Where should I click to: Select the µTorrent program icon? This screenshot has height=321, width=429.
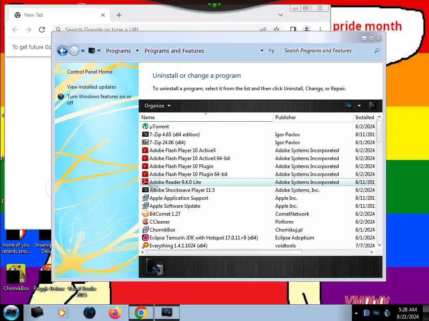click(145, 126)
